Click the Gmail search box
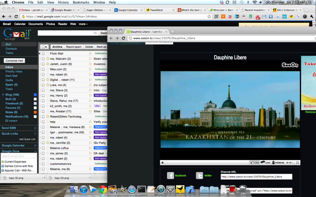Image resolution: width=316 pixels, height=197 pixels. pyautogui.click(x=68, y=33)
